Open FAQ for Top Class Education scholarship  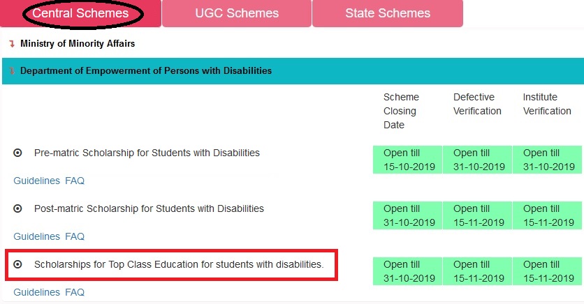click(x=75, y=292)
